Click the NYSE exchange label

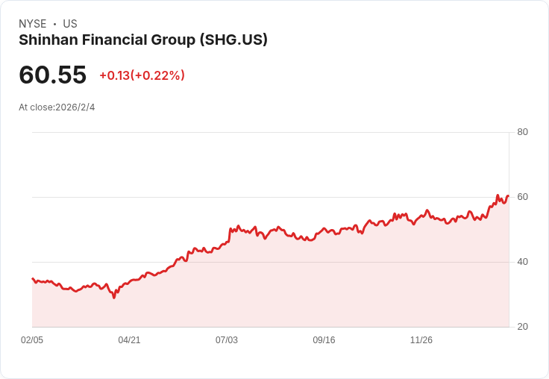tap(33, 24)
